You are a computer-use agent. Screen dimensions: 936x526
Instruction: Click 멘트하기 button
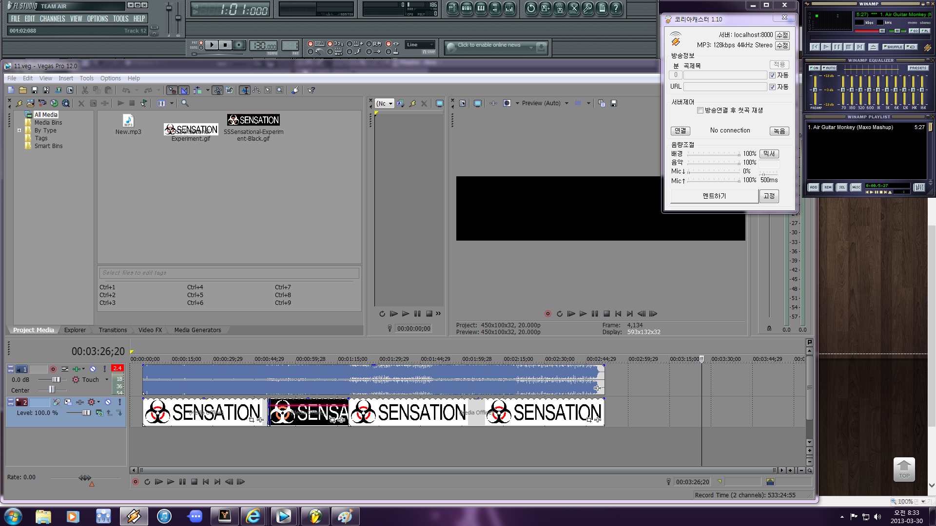[x=714, y=196]
